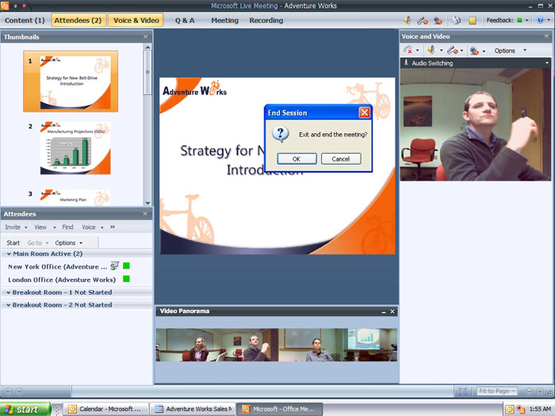Close the Video Panorama panel
The width and height of the screenshot is (555, 416).
tap(392, 311)
